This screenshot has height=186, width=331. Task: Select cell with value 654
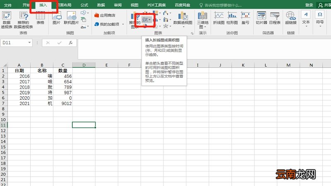(63, 81)
